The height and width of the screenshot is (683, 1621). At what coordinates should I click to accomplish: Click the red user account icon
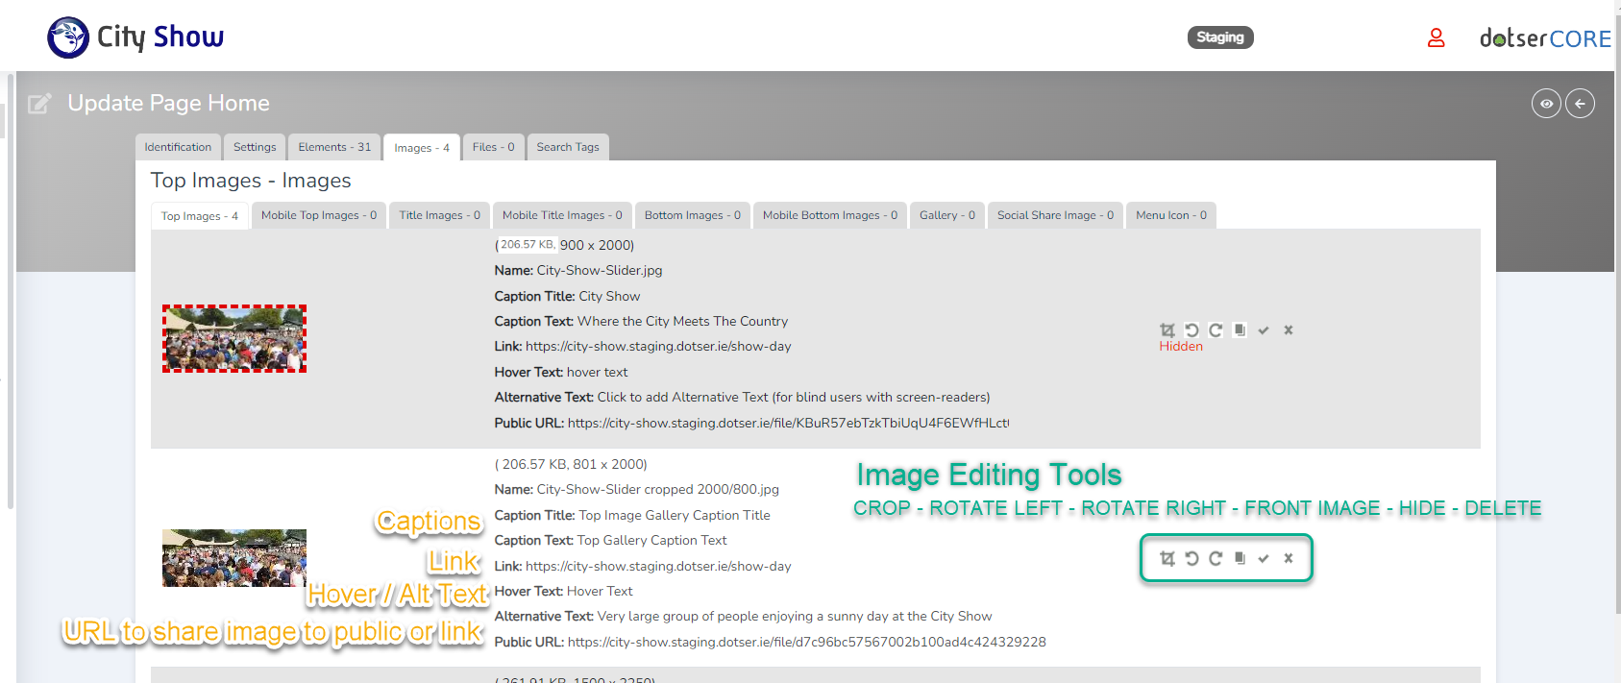tap(1436, 37)
